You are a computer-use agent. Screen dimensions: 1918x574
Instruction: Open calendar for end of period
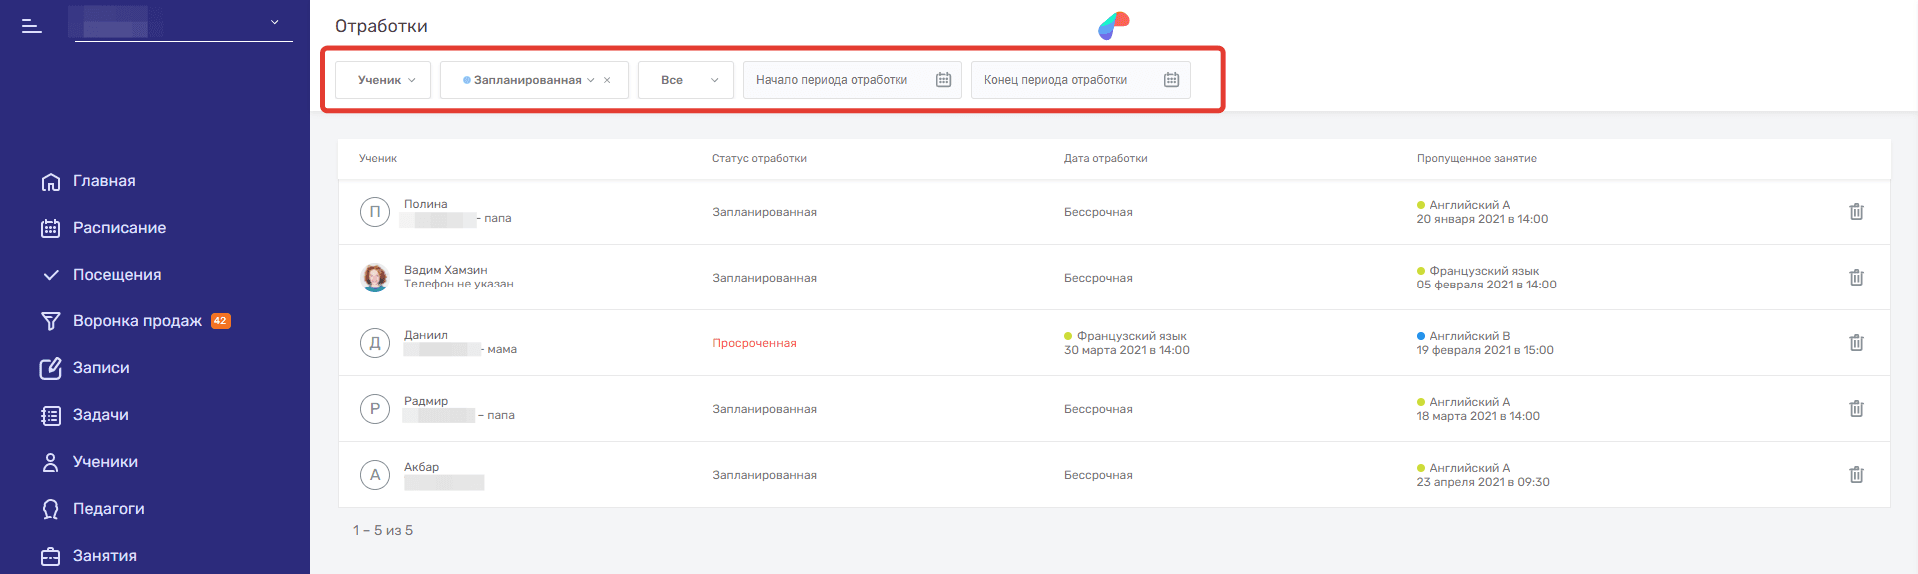(1171, 80)
